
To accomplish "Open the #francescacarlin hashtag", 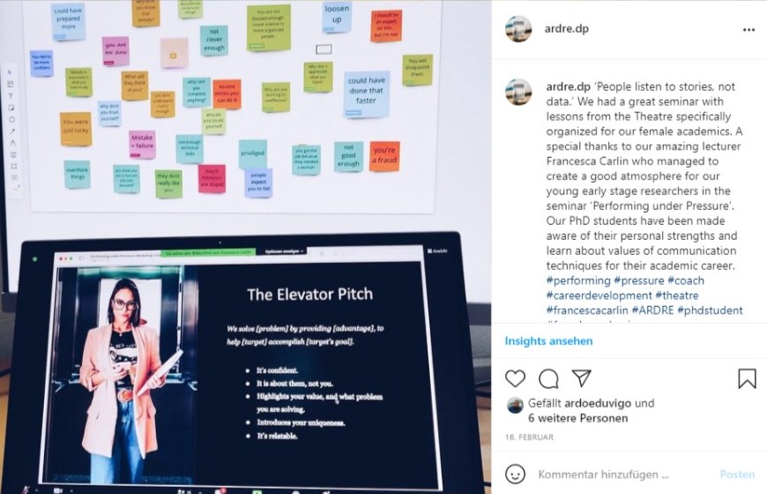I will tap(587, 310).
